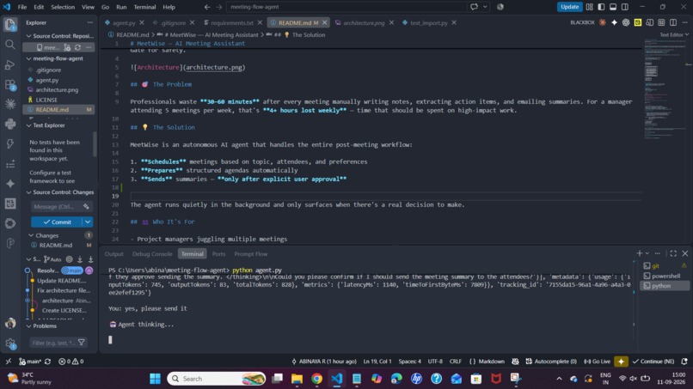
Task: Open the Commit dropdown arrow
Action: [88, 222]
